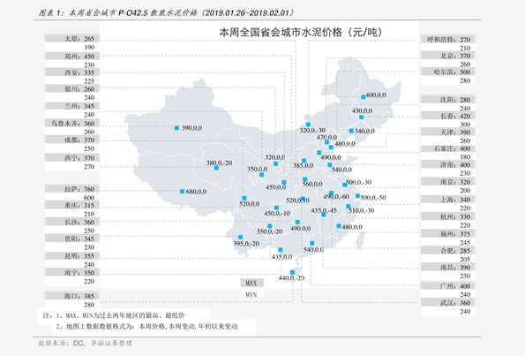Image resolution: width=525 pixels, height=356 pixels.
Task: Click the 呼和浩特: 270 price label
Action: pos(448,39)
